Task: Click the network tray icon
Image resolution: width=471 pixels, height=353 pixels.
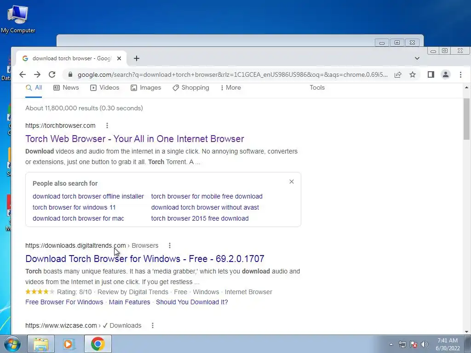Action: [402, 344]
